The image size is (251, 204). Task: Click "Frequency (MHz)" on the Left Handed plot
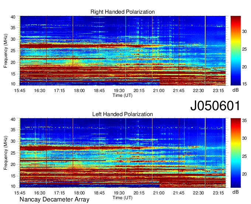6,153
